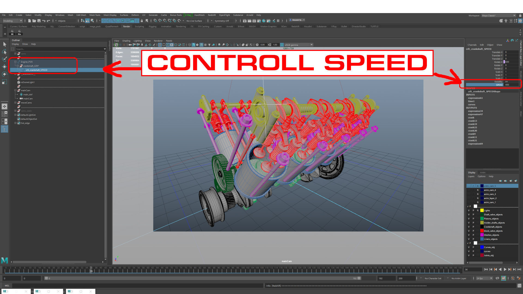Create new empty layer icon
Viewport: 523px width, 294px height.
pyautogui.click(x=511, y=181)
